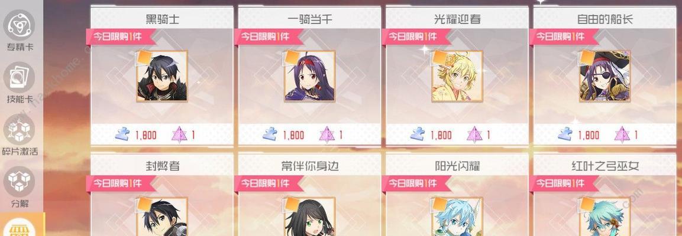Tap the 黑骑士 character portrait
682x236 pixels.
(162, 76)
